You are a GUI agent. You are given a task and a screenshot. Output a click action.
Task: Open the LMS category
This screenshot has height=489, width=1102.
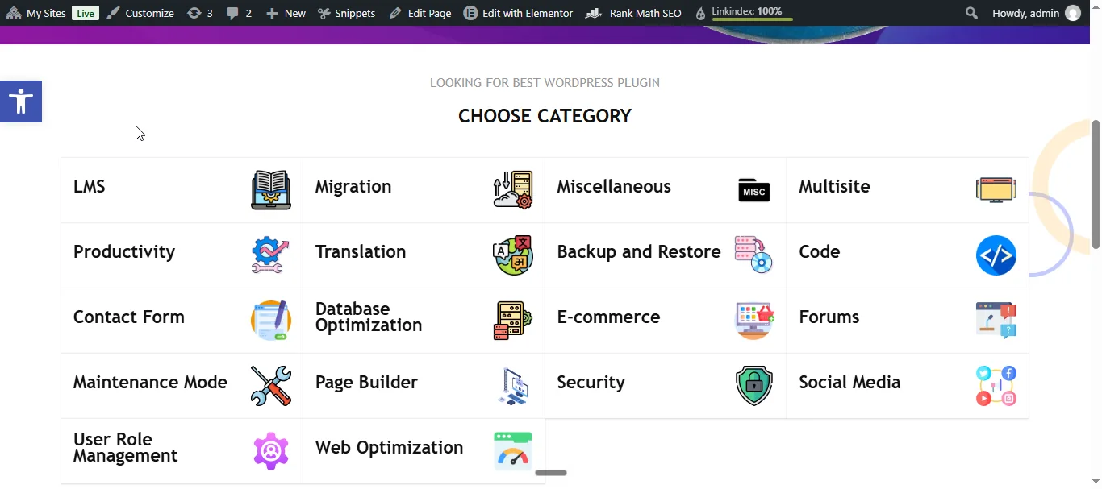pos(90,187)
